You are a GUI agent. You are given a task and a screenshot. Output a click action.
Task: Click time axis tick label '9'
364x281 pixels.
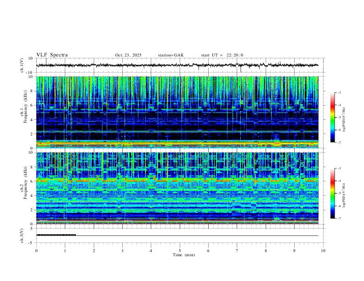pos(294,251)
